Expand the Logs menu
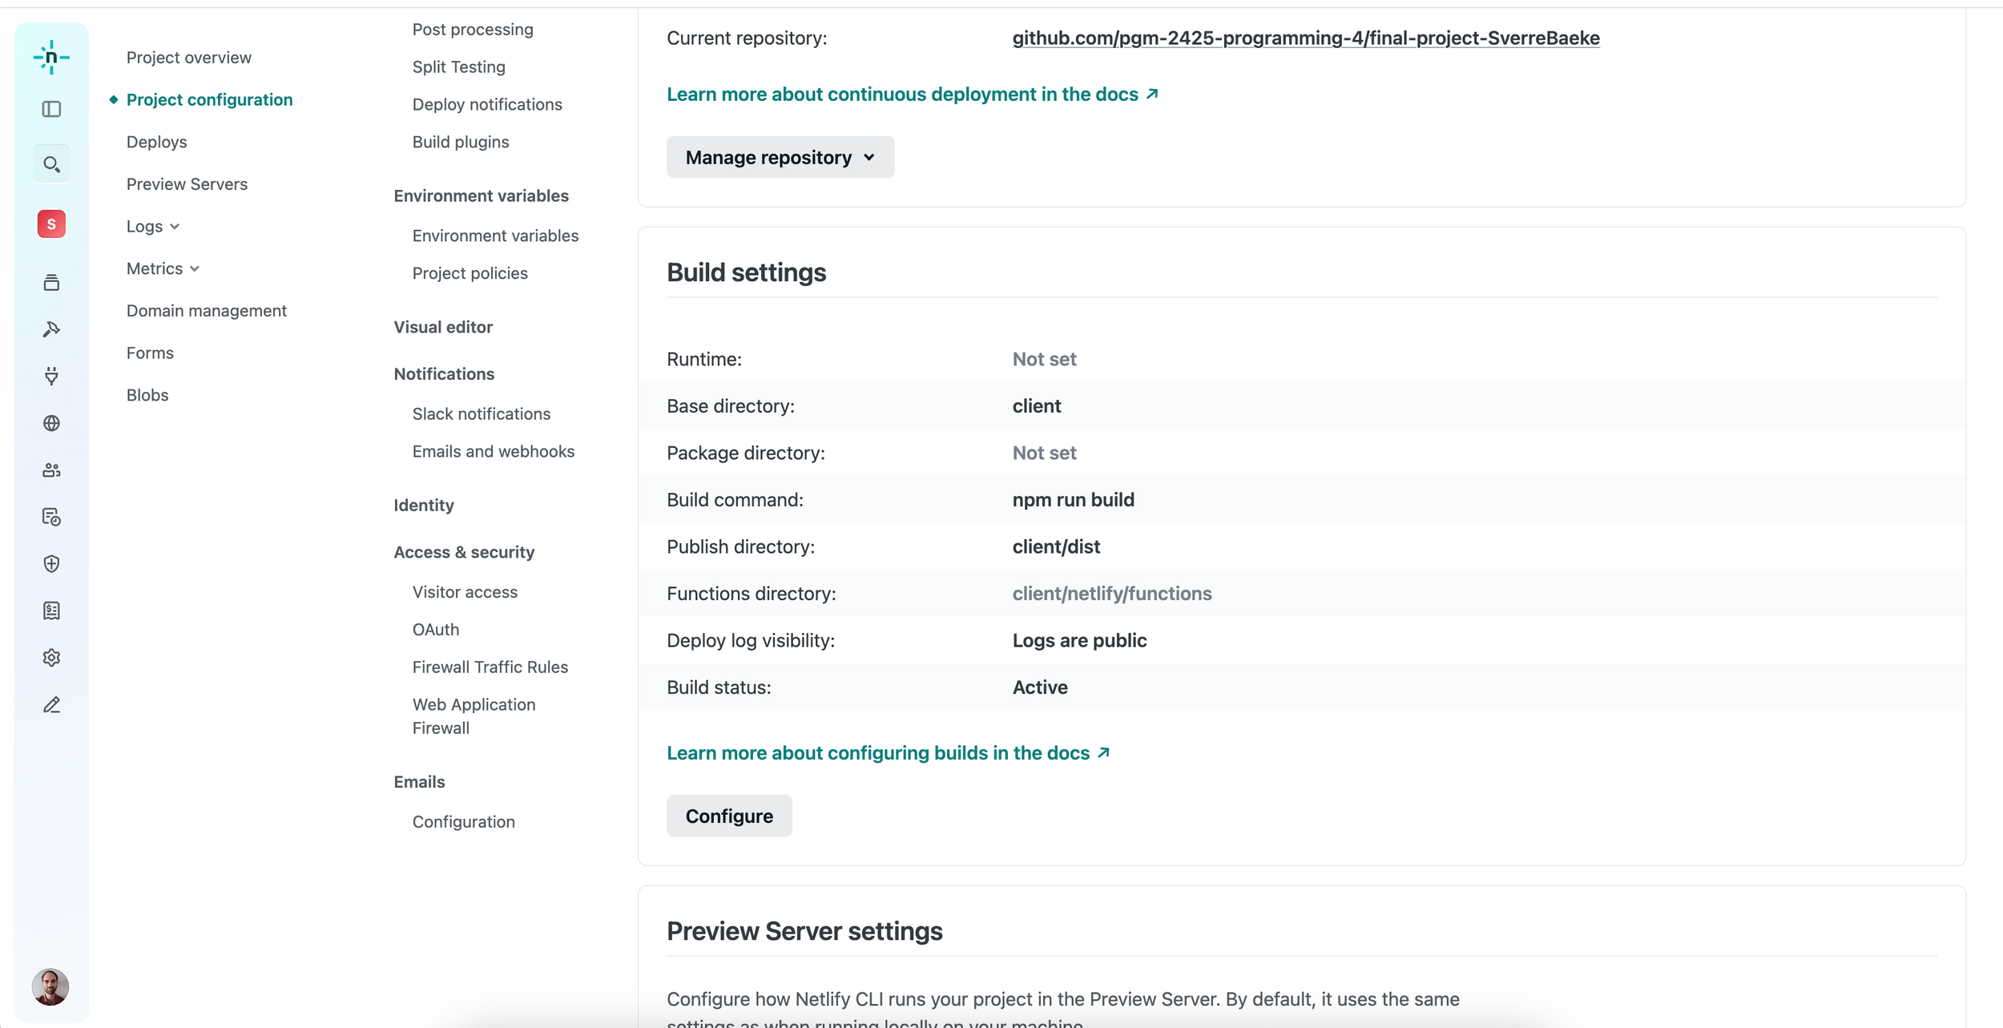This screenshot has width=2003, height=1028. click(152, 227)
